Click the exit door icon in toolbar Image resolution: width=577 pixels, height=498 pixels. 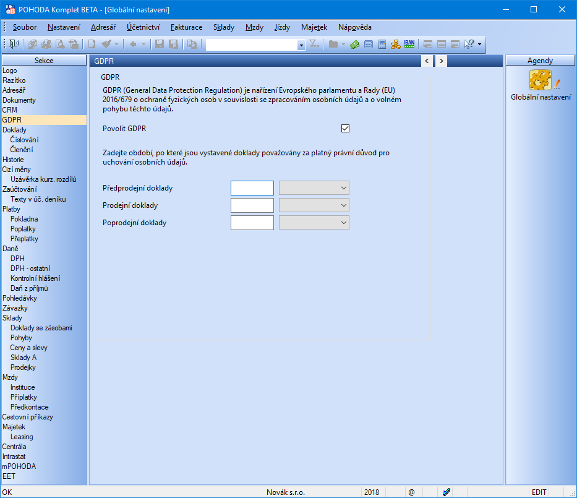click(14, 45)
